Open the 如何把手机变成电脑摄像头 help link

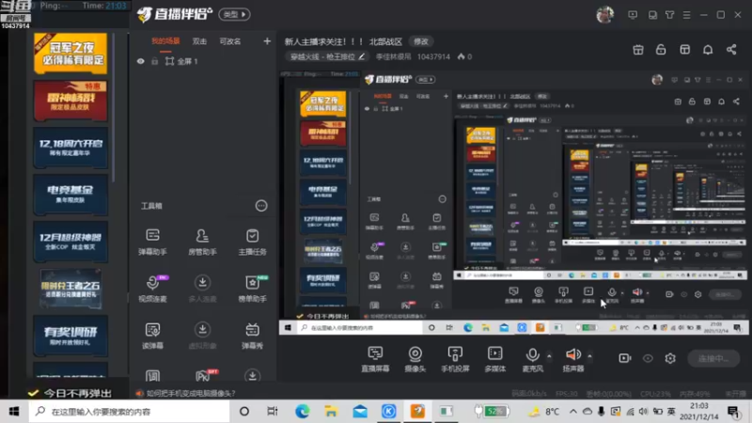[191, 393]
